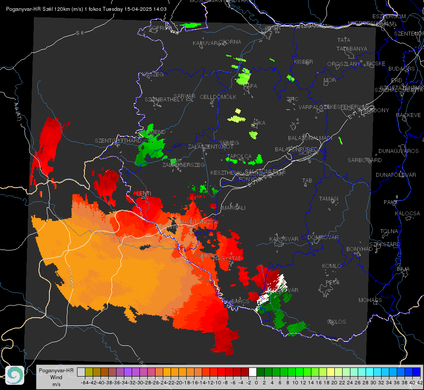
Task: Click the KALOCSA city label
Action: [x=407, y=214]
